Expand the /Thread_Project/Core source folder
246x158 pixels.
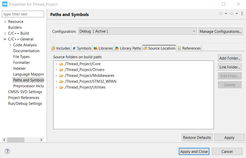click(x=56, y=64)
